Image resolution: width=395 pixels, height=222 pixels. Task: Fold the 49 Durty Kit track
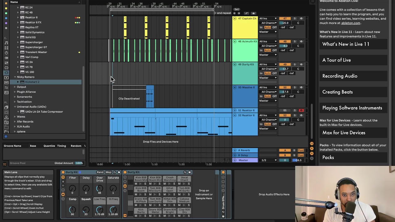click(235, 64)
